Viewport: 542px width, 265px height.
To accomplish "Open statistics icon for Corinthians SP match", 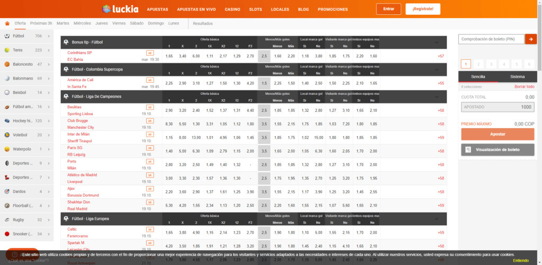I will pos(150,53).
